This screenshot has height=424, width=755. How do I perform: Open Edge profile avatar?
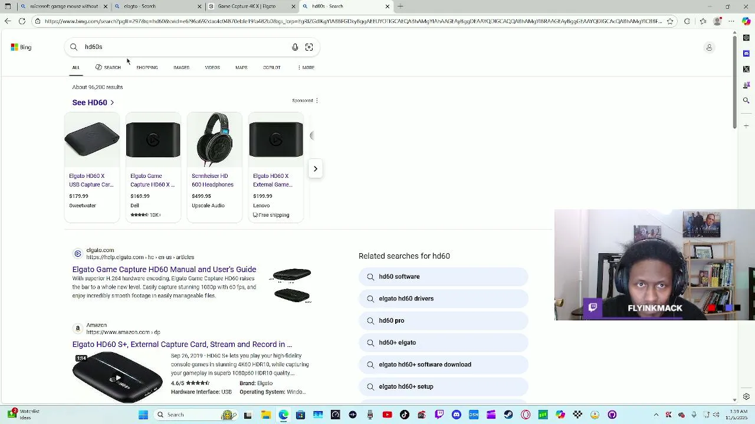coord(718,21)
